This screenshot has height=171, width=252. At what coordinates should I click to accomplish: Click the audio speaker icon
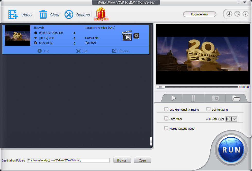[36, 38]
